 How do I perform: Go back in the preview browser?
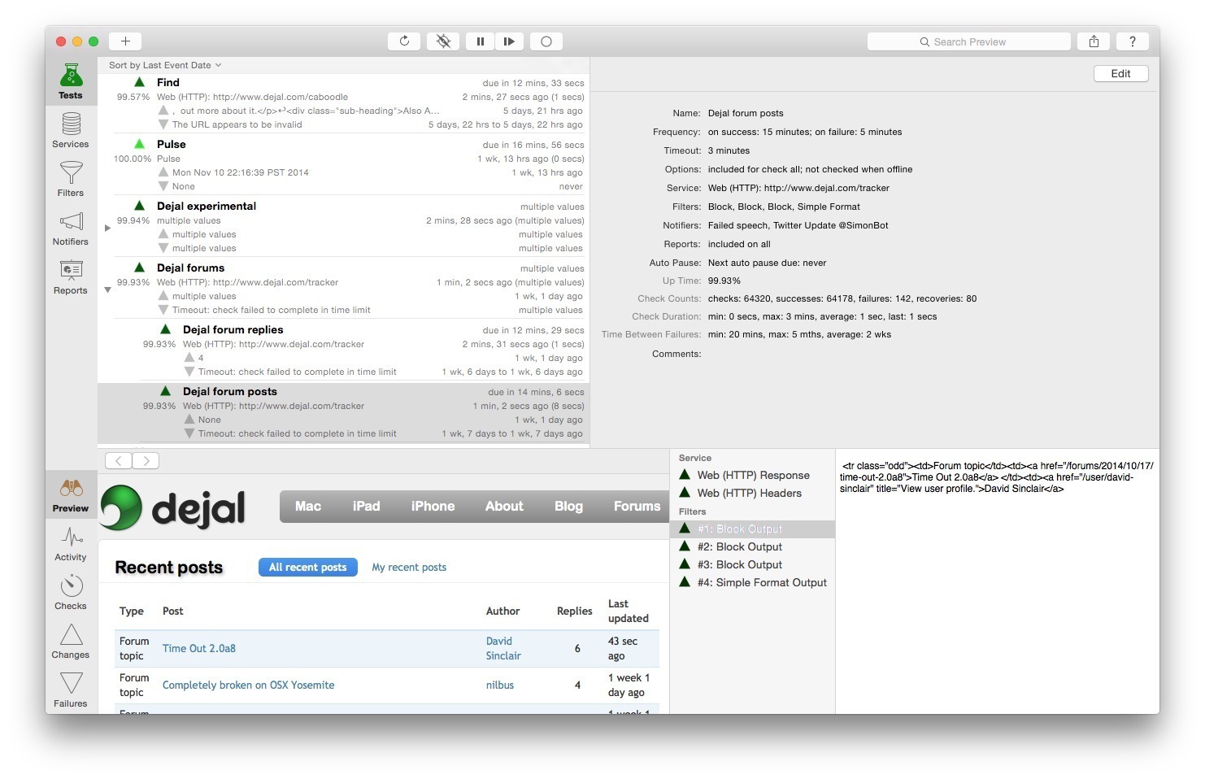(x=119, y=460)
